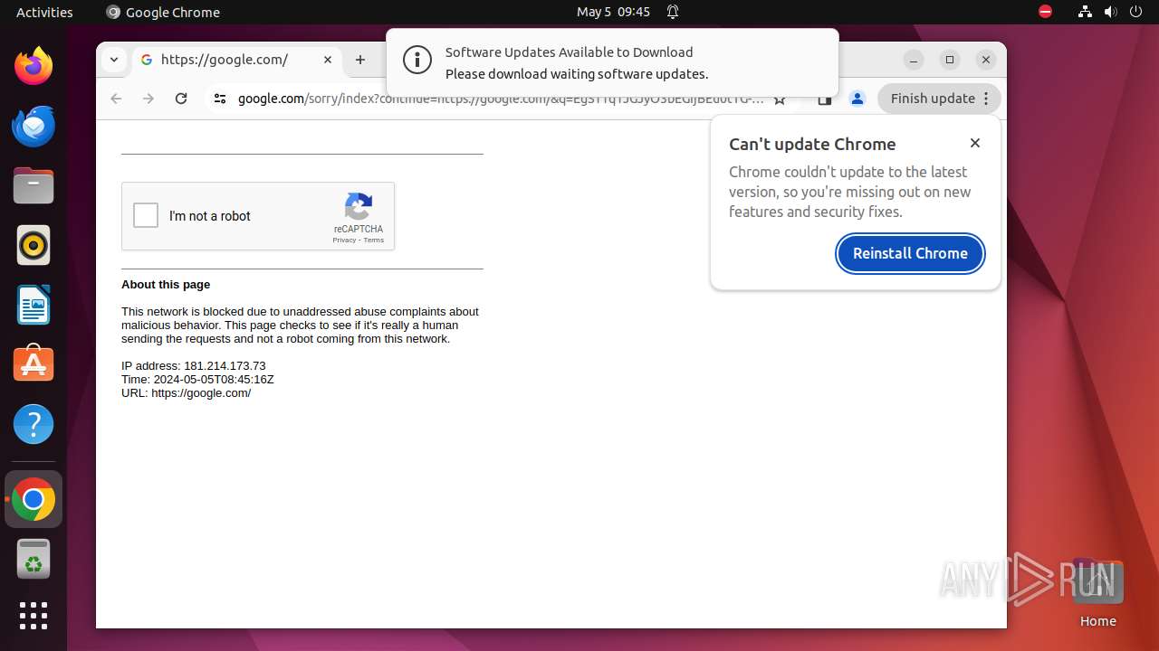Show Applications grid

click(34, 616)
